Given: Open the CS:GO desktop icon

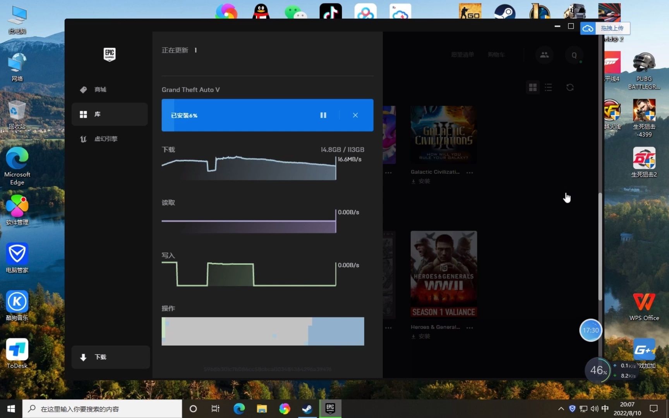Looking at the screenshot, I should point(470,11).
